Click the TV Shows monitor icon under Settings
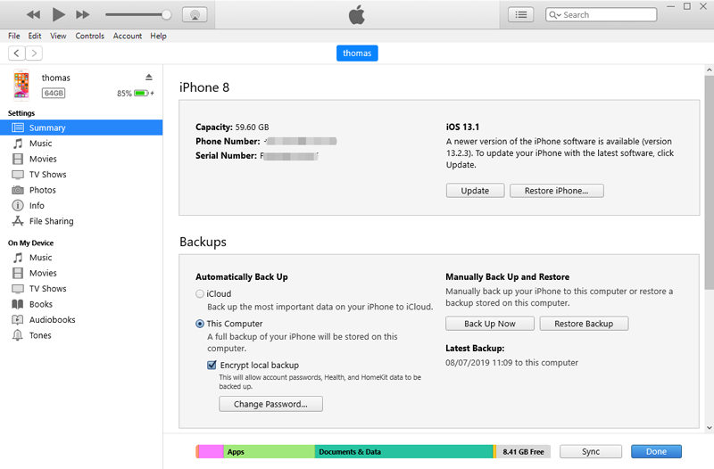Image resolution: width=714 pixels, height=469 pixels. click(18, 175)
